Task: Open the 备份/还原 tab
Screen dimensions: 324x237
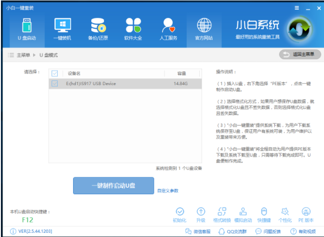Action: 98,30
